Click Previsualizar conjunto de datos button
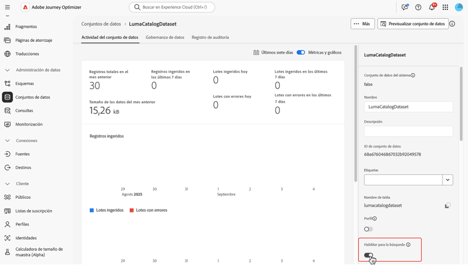 (413, 24)
